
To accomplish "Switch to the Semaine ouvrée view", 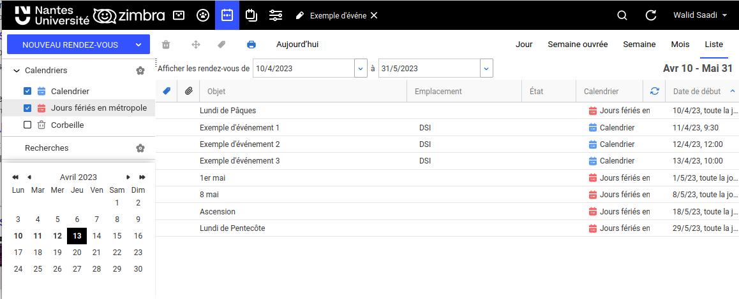I will coord(578,45).
